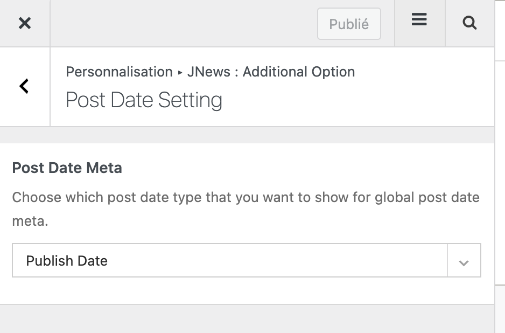Click the white space under the Publish Date field

click(x=247, y=290)
